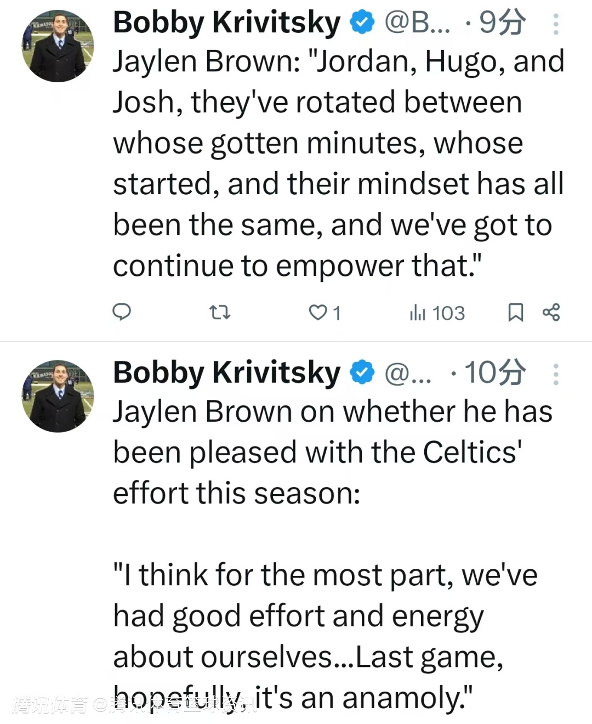Open Bobby Krivitsky's profile name in top tweet
592x724 pixels.
[226, 23]
